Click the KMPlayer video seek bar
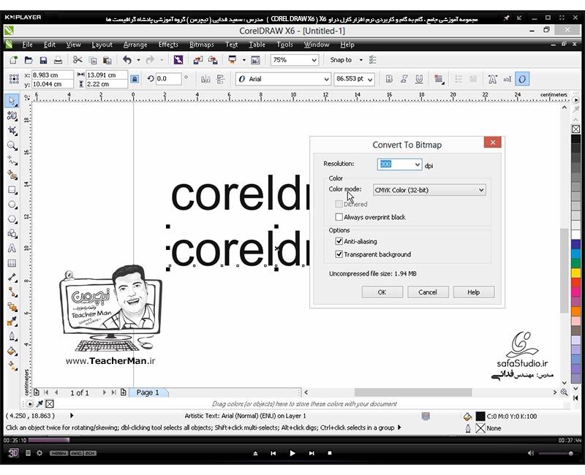The width and height of the screenshot is (585, 475). click(x=292, y=440)
